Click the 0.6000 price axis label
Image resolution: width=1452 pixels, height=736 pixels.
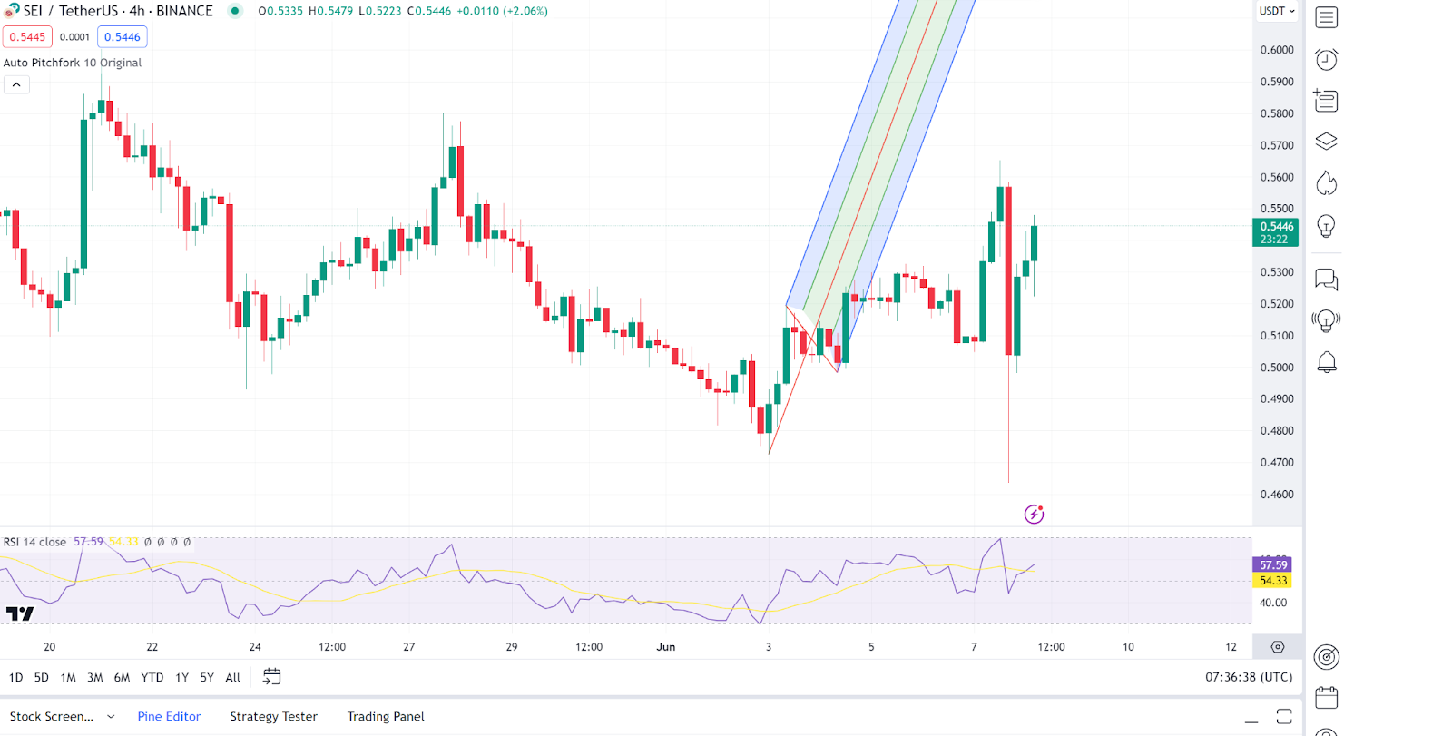1277,50
